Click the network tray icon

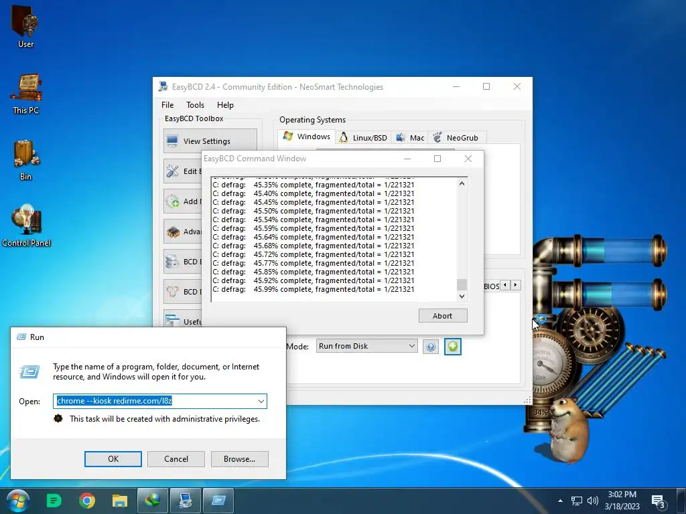(577, 501)
